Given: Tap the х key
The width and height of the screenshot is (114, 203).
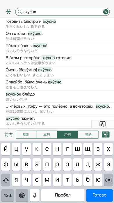Looking at the screenshot, I should click(x=108, y=149).
